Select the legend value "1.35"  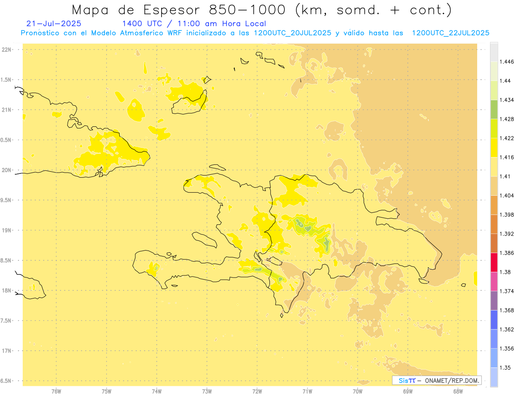pos(506,367)
